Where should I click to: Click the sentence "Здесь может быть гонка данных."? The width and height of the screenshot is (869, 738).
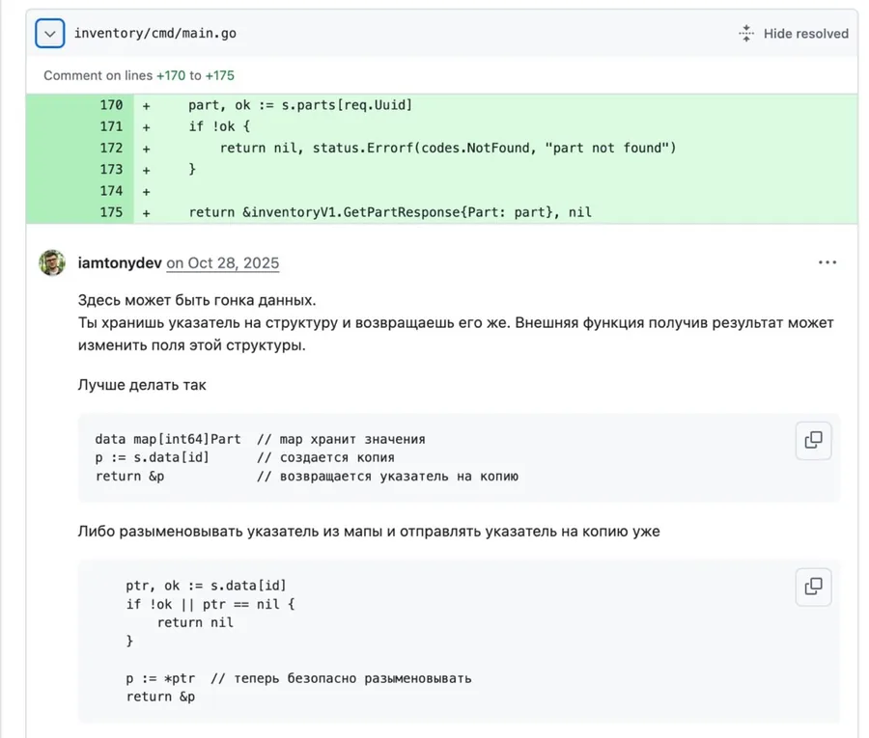(197, 300)
